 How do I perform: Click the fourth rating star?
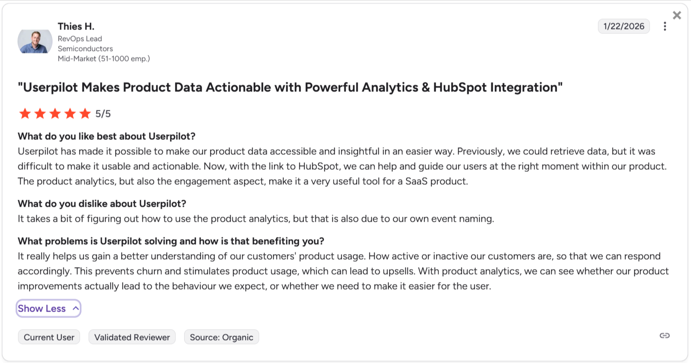pyautogui.click(x=70, y=113)
